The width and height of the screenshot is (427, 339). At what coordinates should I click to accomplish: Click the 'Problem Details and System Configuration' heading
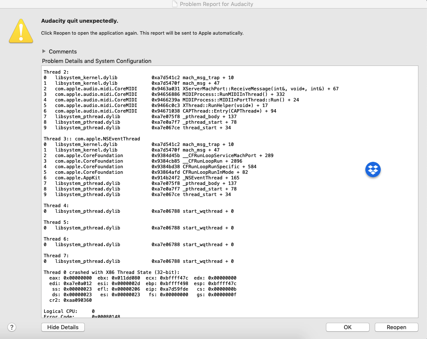[x=97, y=61]
